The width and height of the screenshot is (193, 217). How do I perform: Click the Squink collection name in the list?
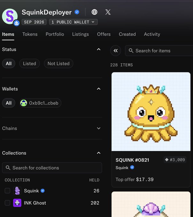coord(31,191)
